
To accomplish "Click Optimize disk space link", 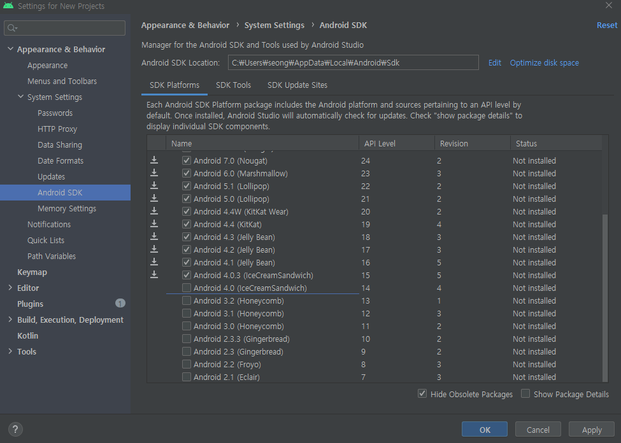I will tap(544, 62).
